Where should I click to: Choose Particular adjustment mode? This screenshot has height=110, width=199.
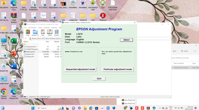coord(118,69)
